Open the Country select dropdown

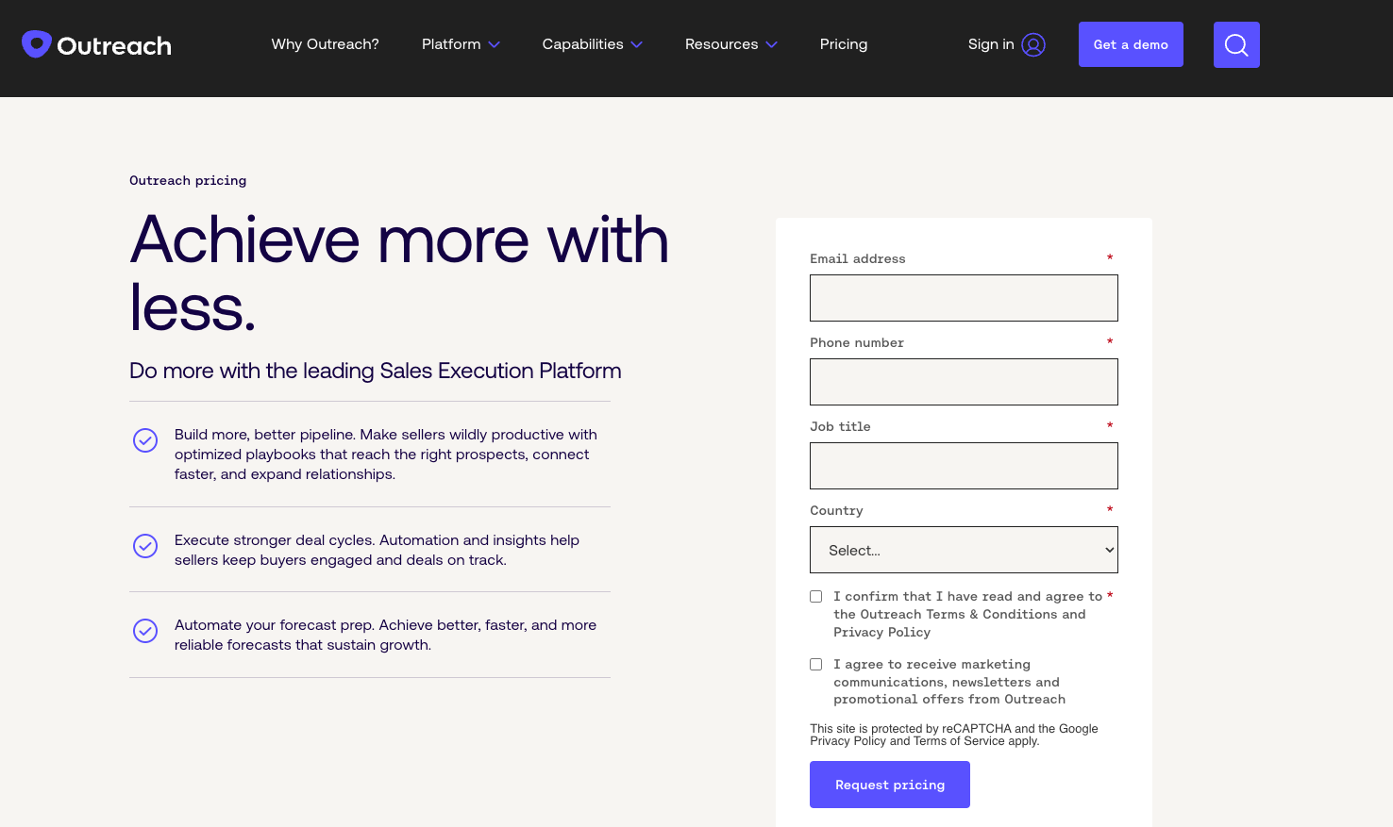pyautogui.click(x=964, y=550)
